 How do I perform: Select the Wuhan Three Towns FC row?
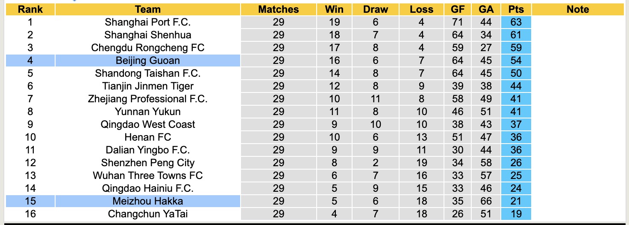(147, 176)
